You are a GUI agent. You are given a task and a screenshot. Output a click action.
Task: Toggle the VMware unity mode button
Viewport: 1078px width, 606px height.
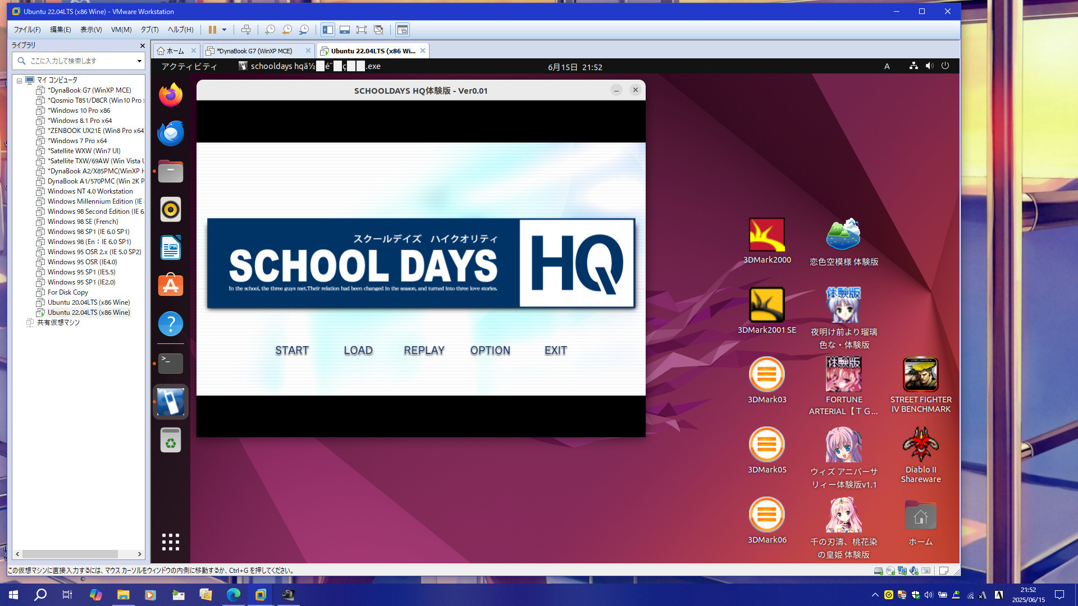[378, 30]
